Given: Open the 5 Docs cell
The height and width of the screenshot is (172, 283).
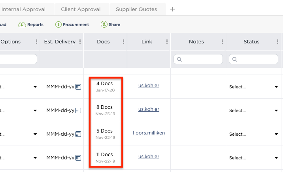Looking at the screenshot, I should click(x=105, y=134).
